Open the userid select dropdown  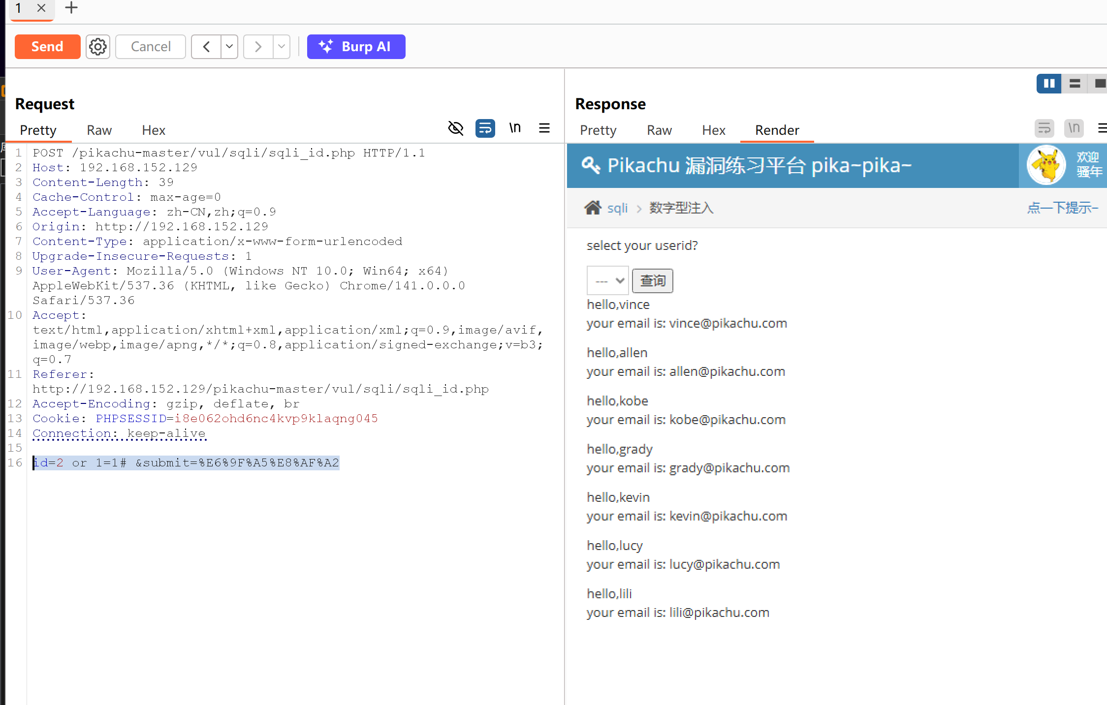607,280
